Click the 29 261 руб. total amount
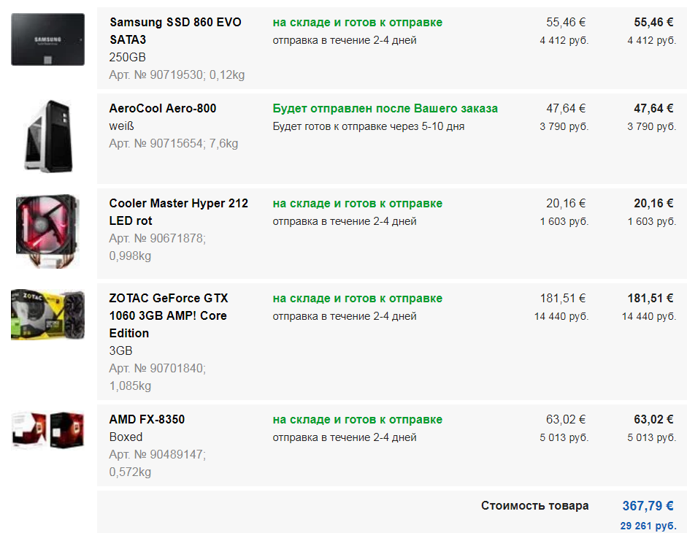 click(648, 526)
